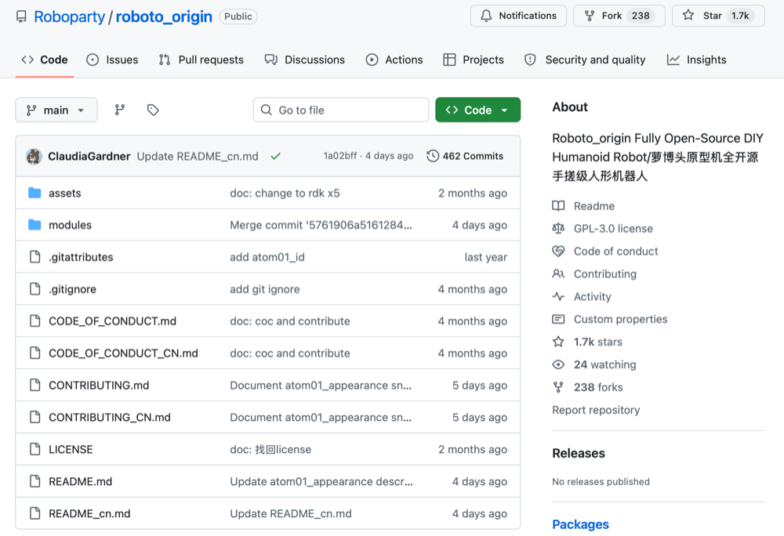Click the note icon next to Custom properties

pyautogui.click(x=558, y=319)
